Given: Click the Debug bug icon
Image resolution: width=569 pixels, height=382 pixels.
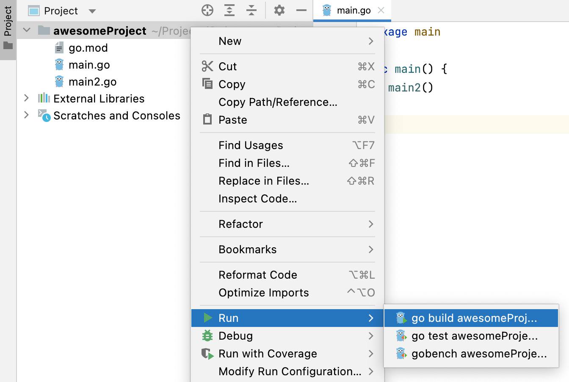Looking at the screenshot, I should [x=207, y=336].
